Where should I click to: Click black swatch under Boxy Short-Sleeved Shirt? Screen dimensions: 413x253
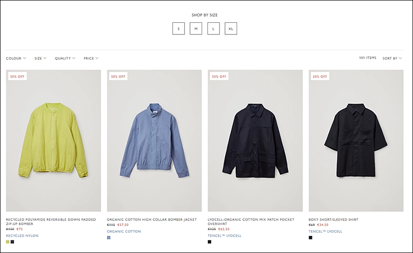[x=310, y=237]
